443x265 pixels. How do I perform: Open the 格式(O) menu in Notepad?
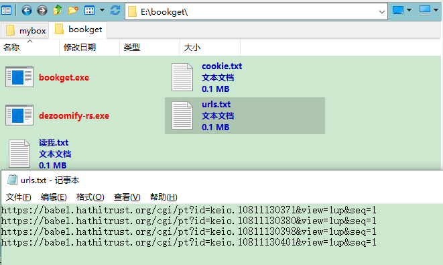(90, 197)
